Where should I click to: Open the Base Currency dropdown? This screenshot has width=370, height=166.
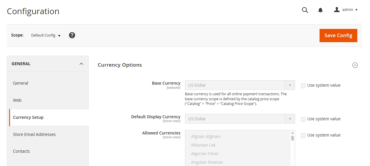[x=240, y=85]
